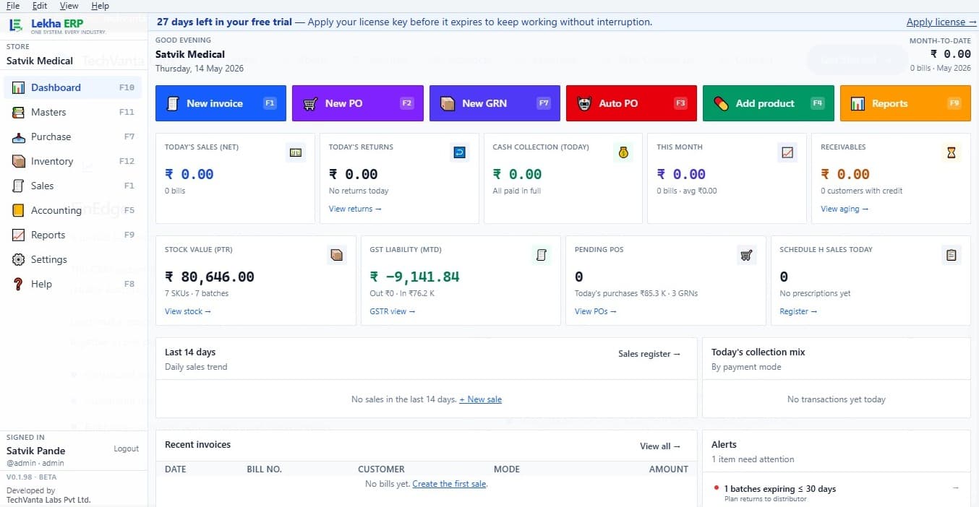Image resolution: width=979 pixels, height=507 pixels.
Task: Click the BILL NO. column header
Action: 264,469
